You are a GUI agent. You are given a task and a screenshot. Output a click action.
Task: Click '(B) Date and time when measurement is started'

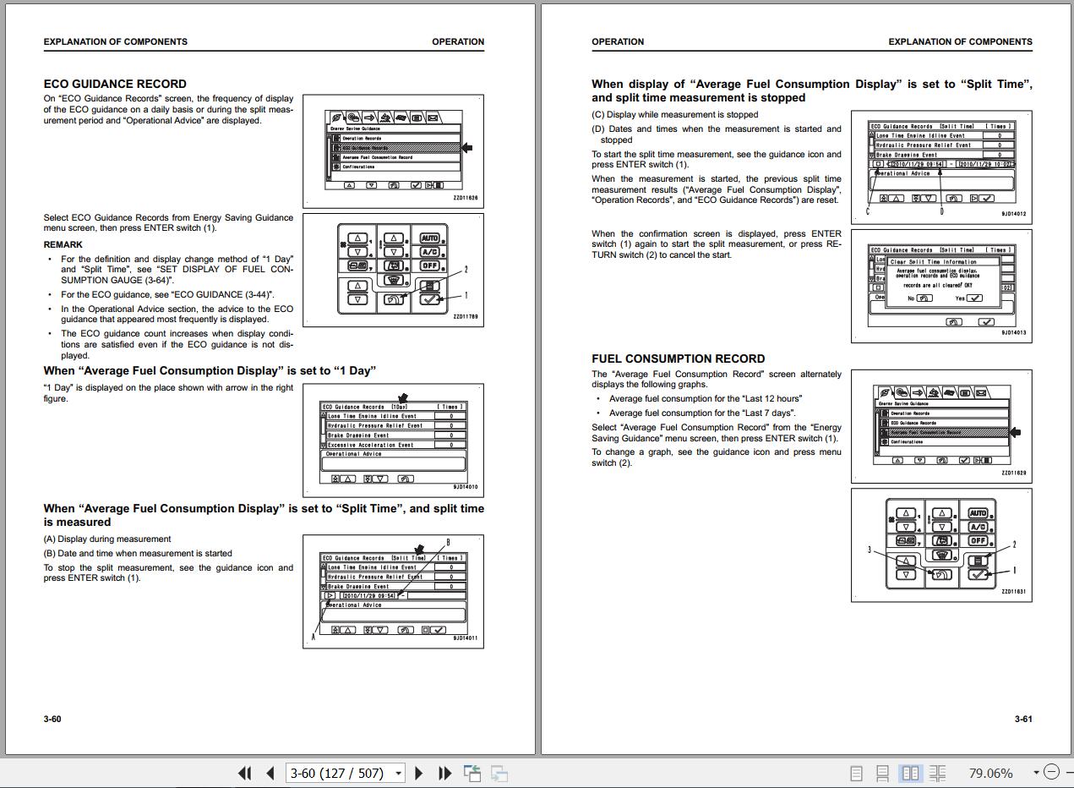coord(138,553)
